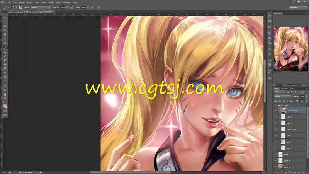Select the Eyedropper tool
The height and width of the screenshot is (174, 309).
(5, 39)
